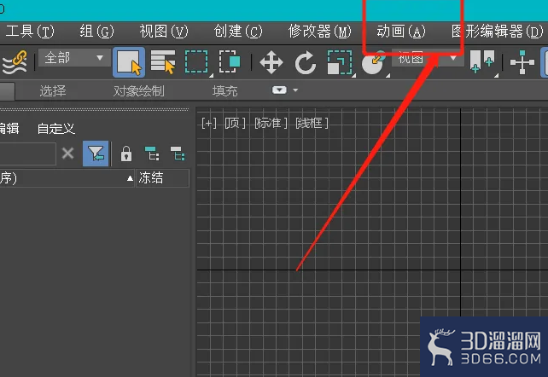Open the 自定义 menu in Scene Explorer
The width and height of the screenshot is (548, 377).
tap(56, 129)
